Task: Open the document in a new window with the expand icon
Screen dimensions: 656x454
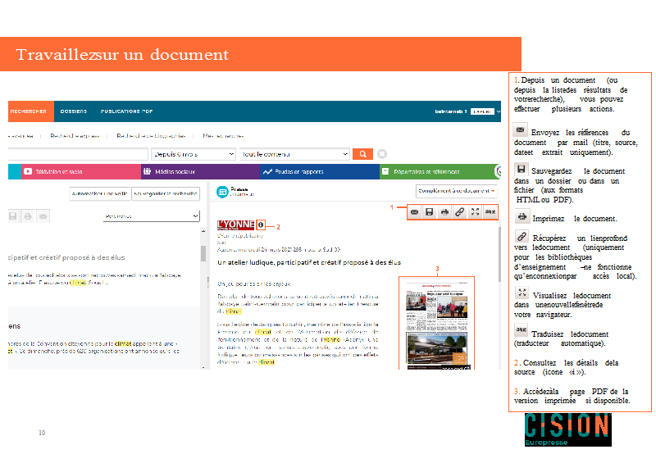Action: (475, 211)
